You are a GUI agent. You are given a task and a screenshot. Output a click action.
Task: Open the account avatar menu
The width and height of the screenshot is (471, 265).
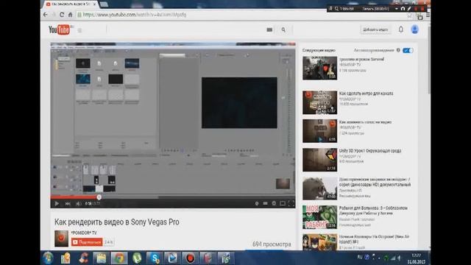[415, 29]
